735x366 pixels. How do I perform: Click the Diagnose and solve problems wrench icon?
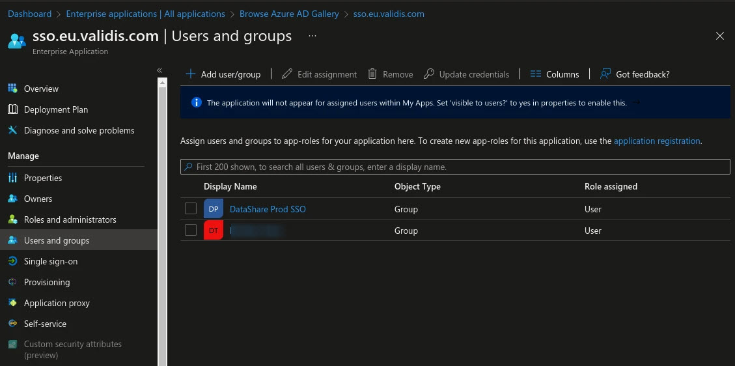12,130
